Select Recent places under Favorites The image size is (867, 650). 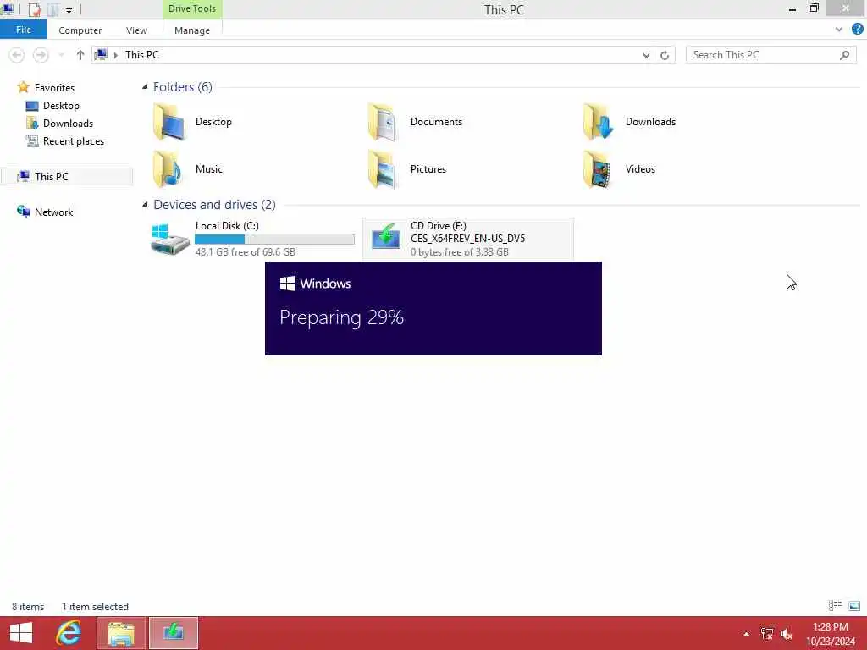click(x=74, y=141)
